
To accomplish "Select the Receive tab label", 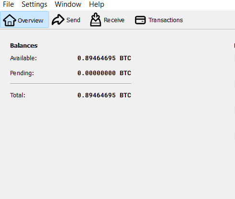I will (x=114, y=20).
